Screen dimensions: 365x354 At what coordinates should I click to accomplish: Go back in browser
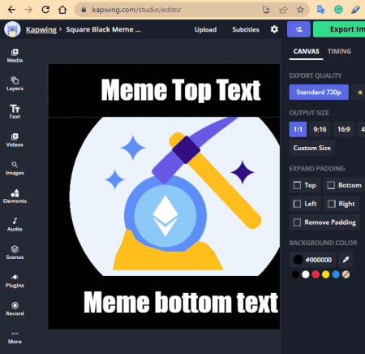[11, 10]
